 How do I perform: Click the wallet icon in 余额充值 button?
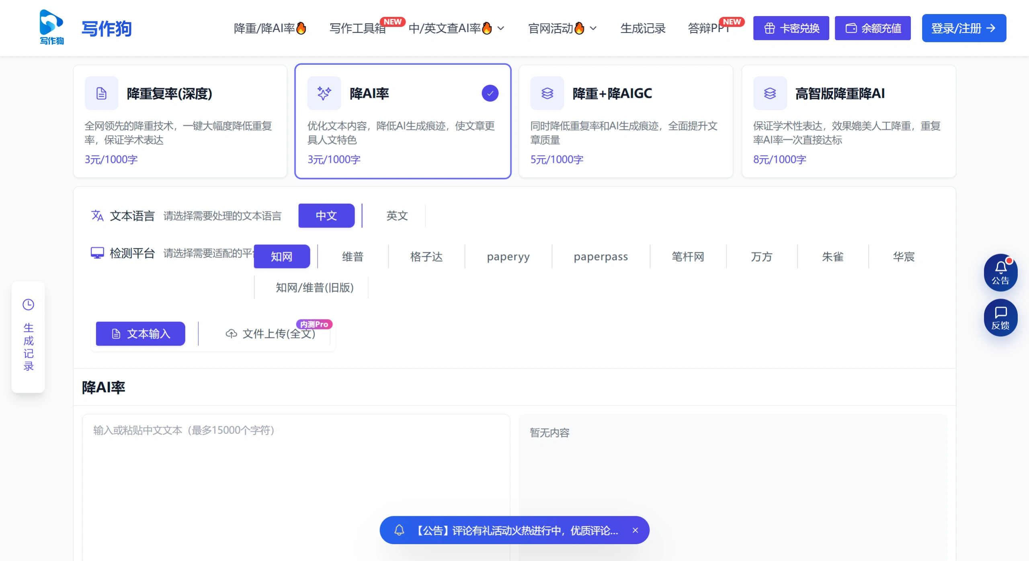click(851, 28)
